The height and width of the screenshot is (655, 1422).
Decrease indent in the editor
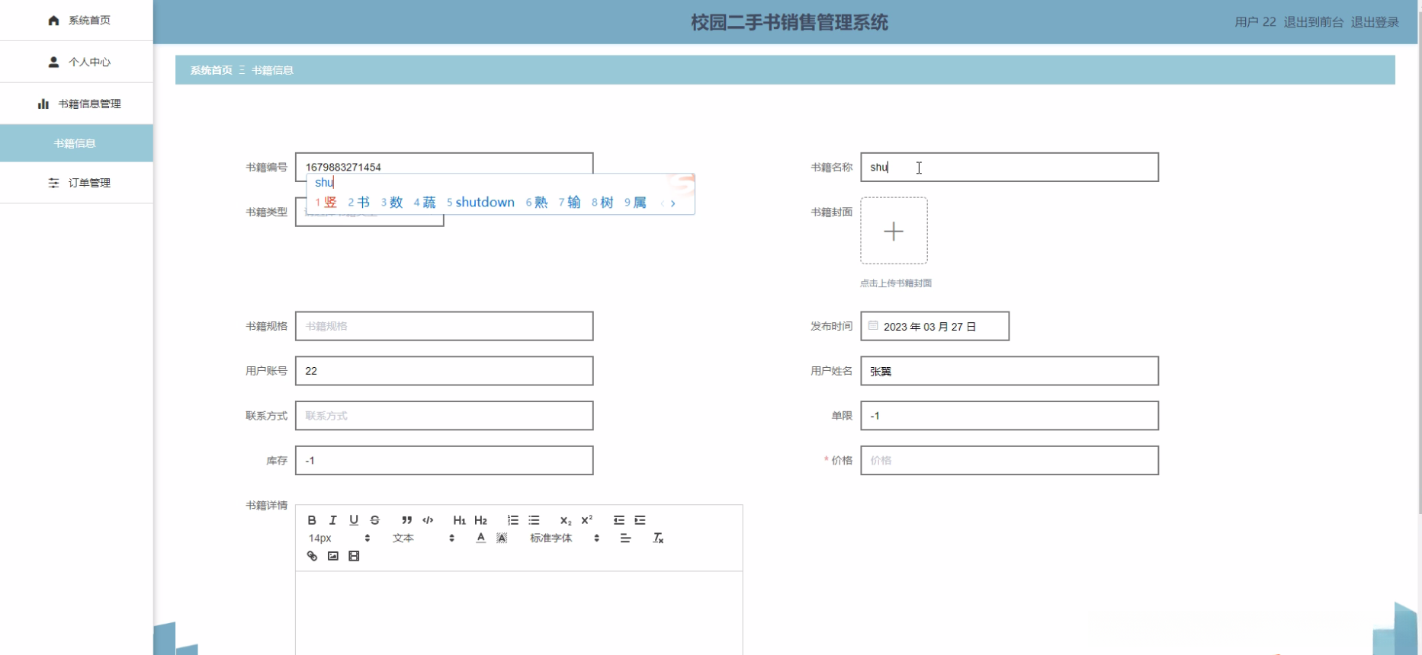619,520
